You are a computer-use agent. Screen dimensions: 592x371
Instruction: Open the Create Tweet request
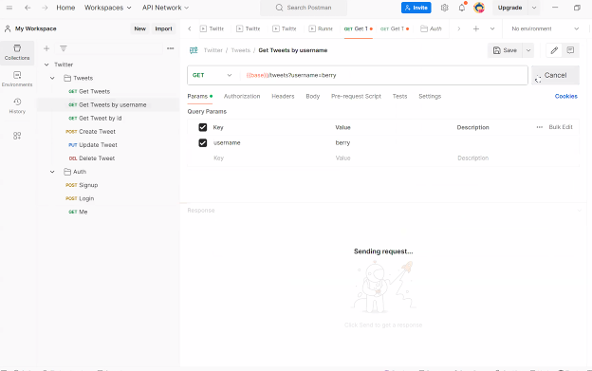tap(91, 132)
